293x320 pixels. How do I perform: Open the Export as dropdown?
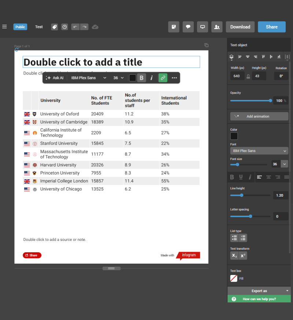point(259,291)
